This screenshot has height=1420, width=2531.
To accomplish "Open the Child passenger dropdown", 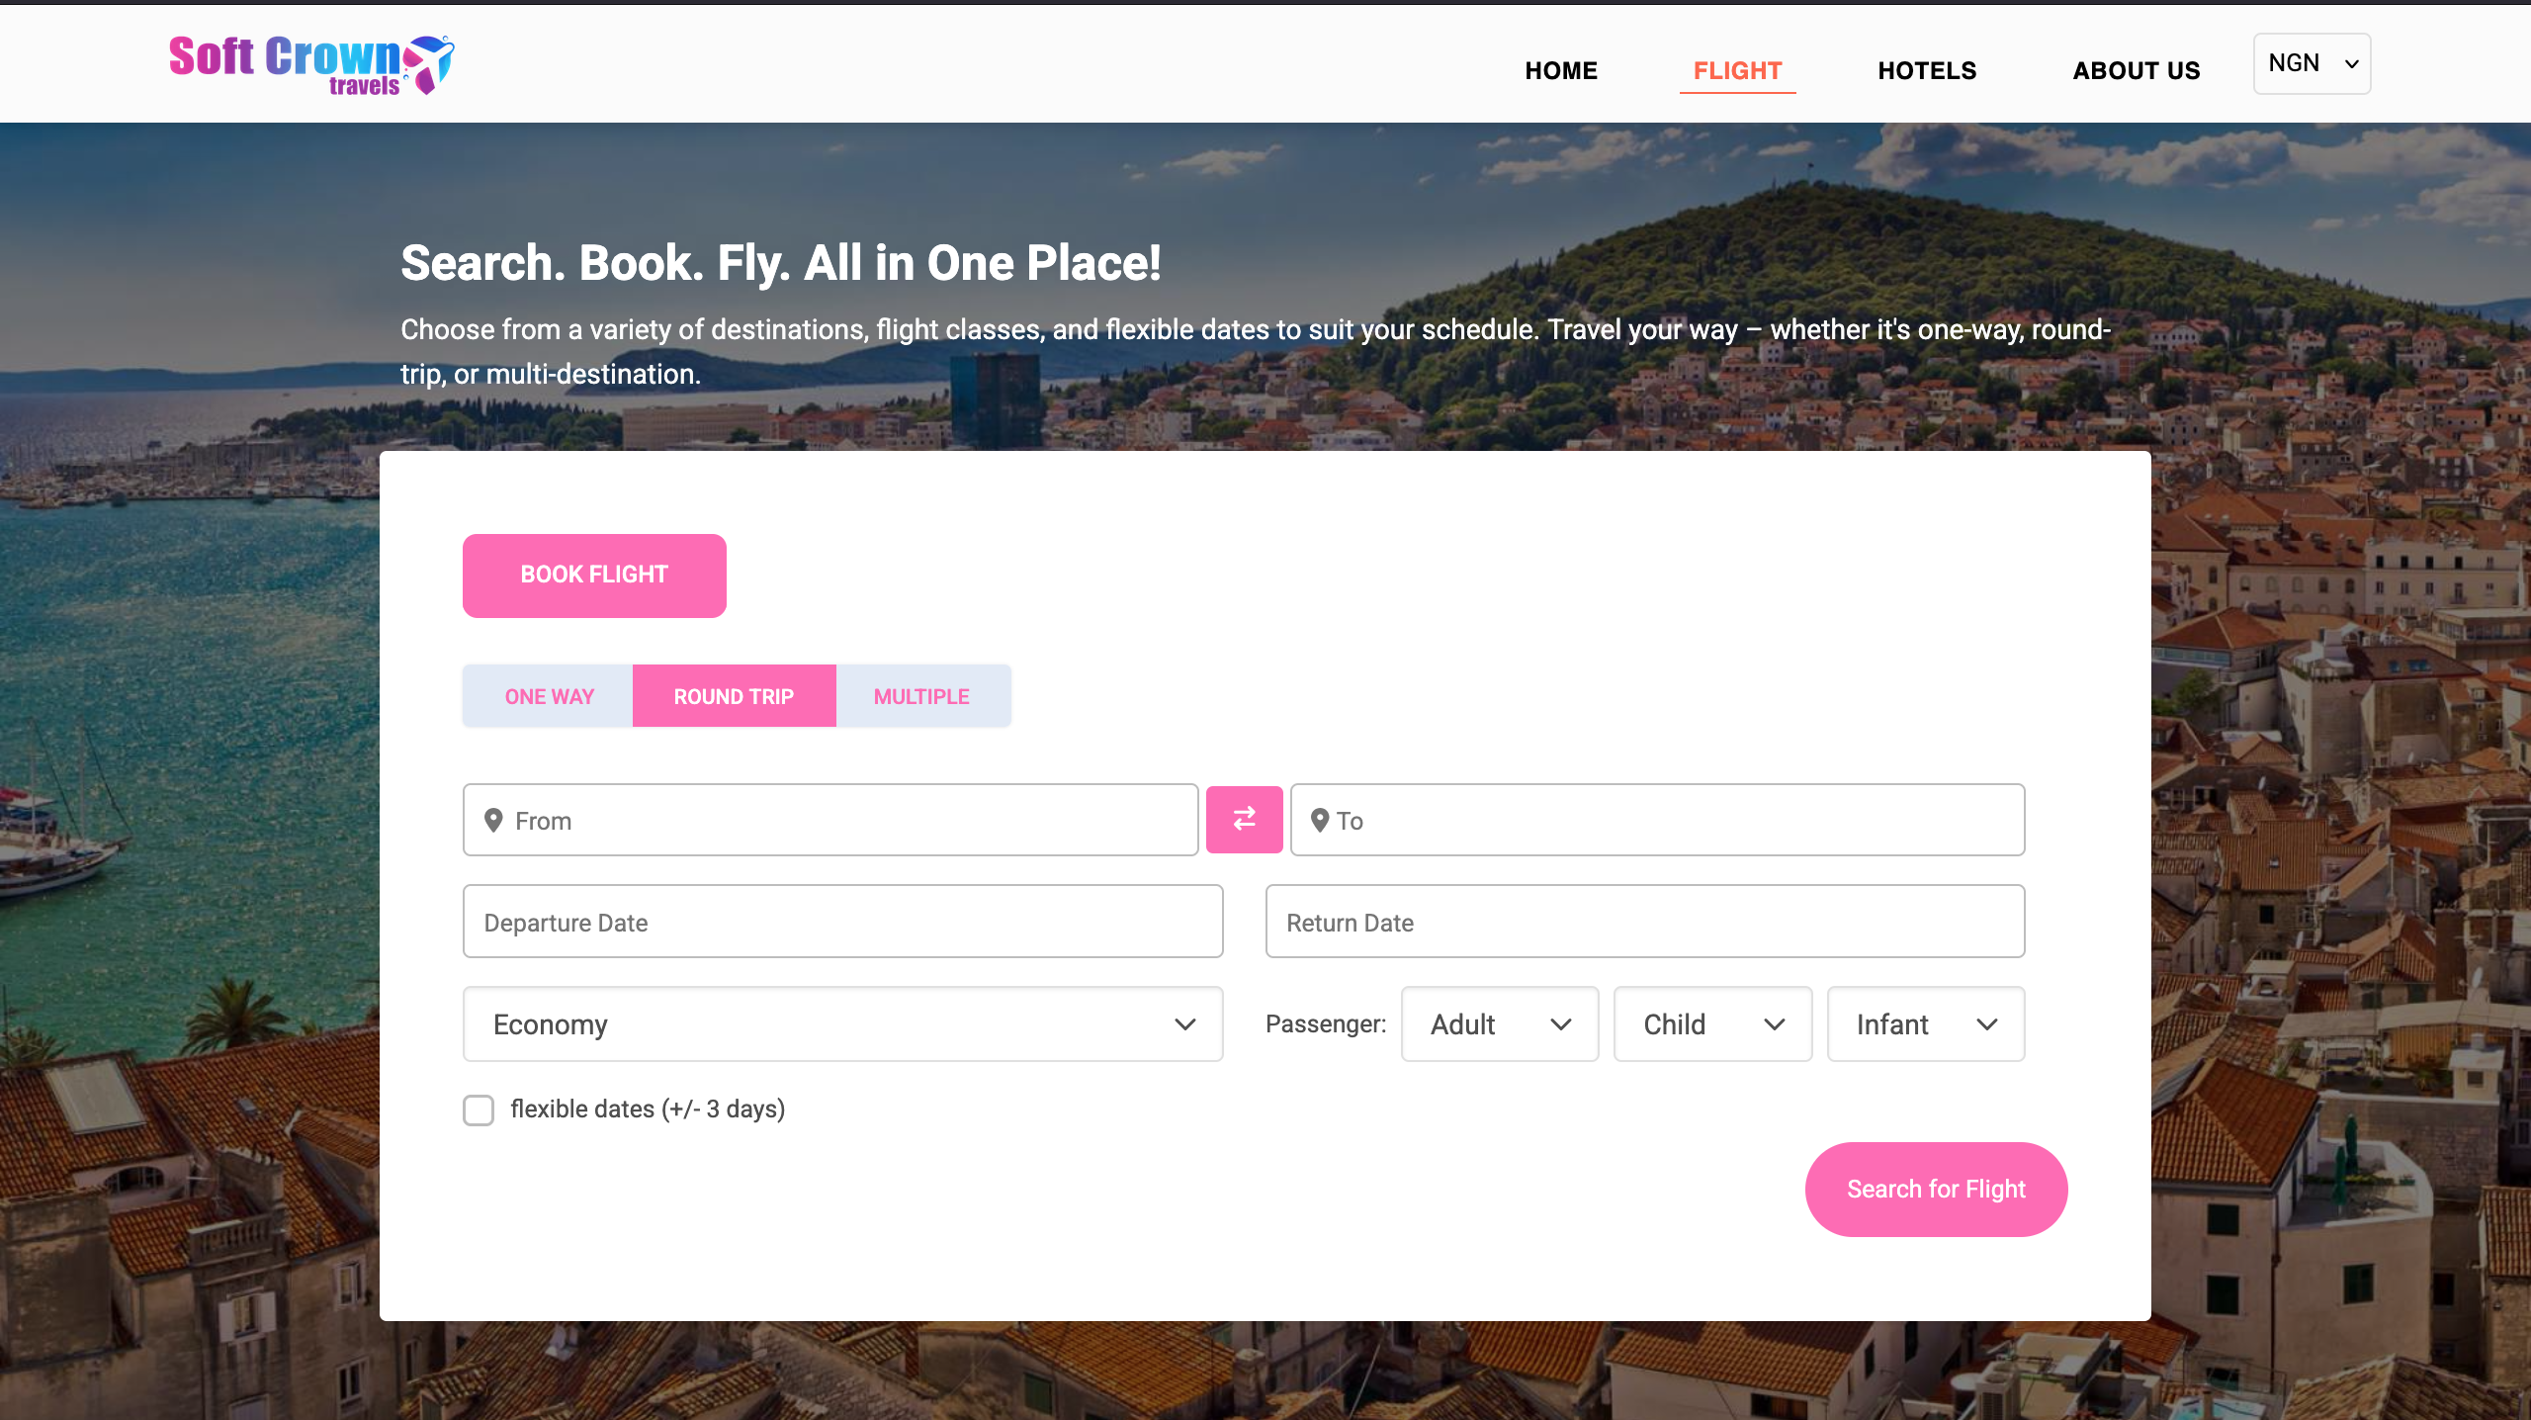I will pyautogui.click(x=1711, y=1024).
